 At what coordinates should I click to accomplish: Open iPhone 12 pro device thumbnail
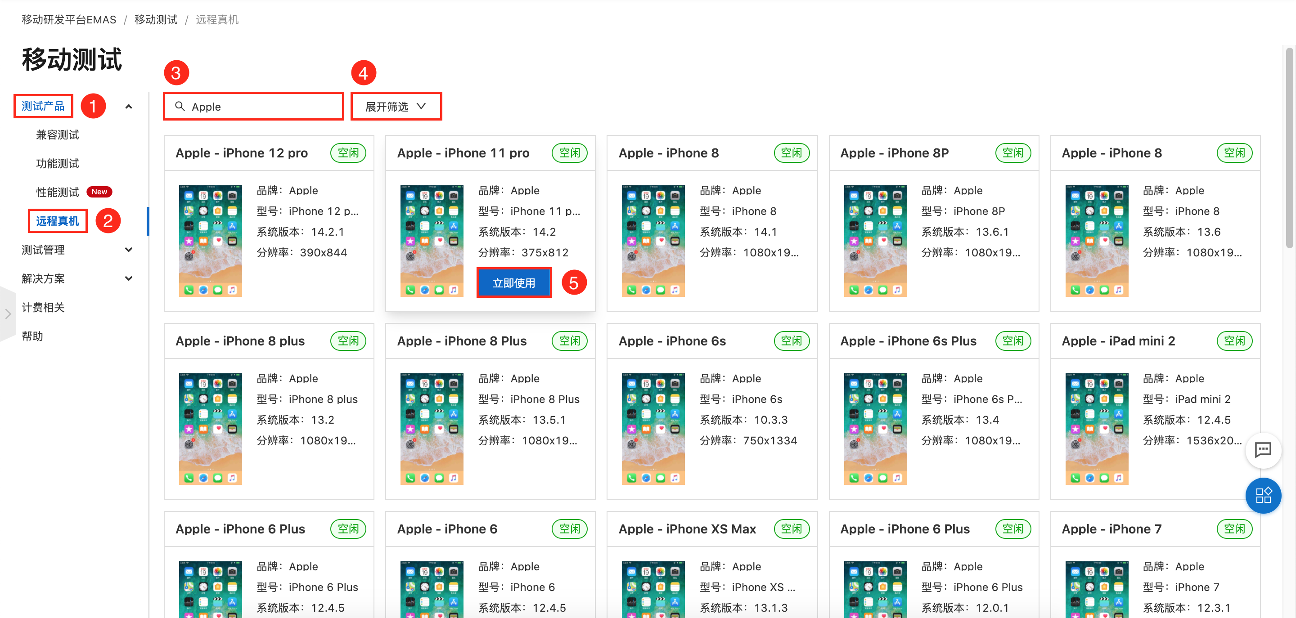tap(210, 241)
